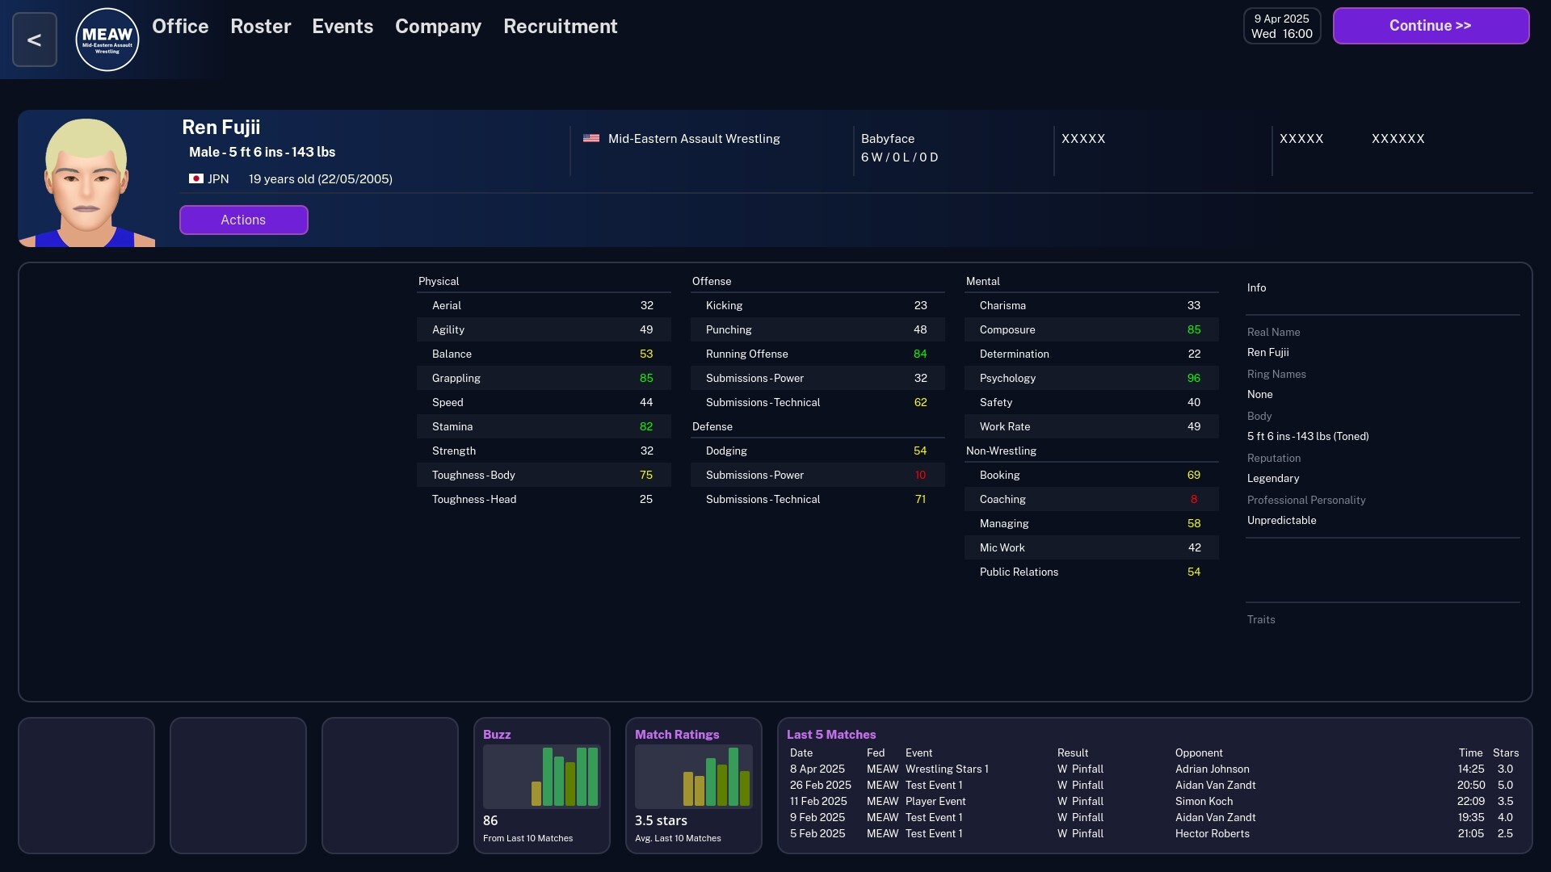Open the Office menu

point(179,27)
